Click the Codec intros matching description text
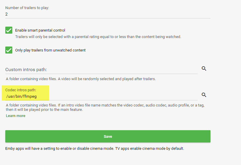This screenshot has width=241, height=165. click(105, 107)
